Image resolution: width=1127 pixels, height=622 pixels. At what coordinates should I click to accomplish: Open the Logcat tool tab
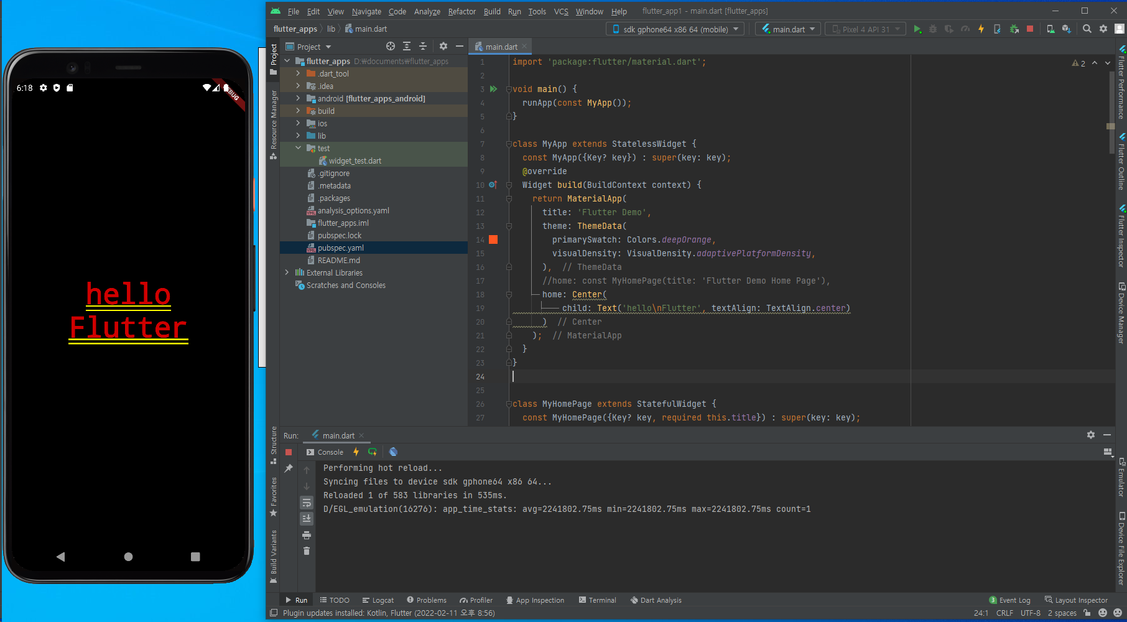(x=378, y=600)
